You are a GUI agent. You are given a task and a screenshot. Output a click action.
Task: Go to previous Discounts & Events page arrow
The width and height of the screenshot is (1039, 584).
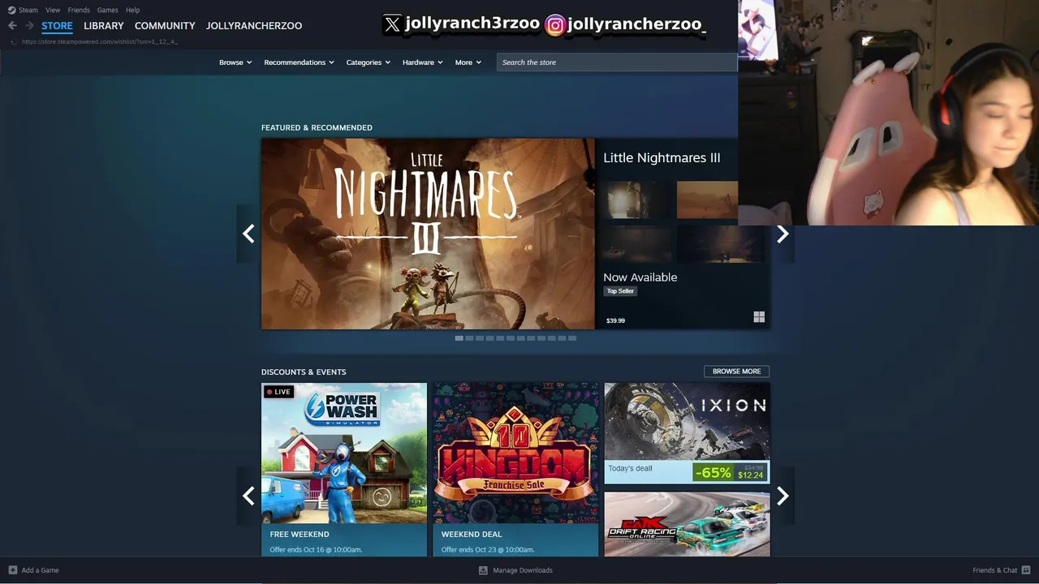tap(248, 496)
